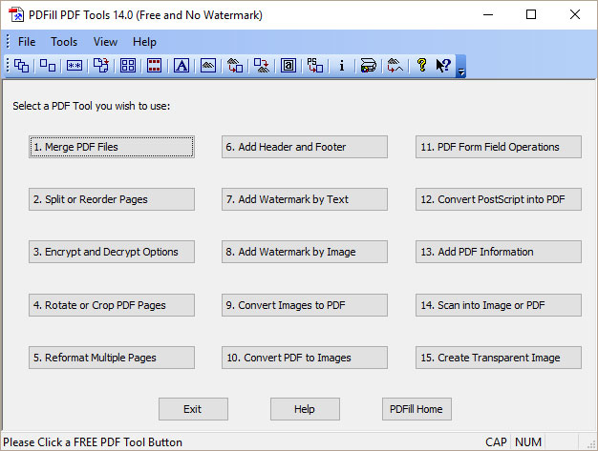Screen dimensions: 598x451
Task: Click the NUM status bar indicator
Action: pos(528,442)
